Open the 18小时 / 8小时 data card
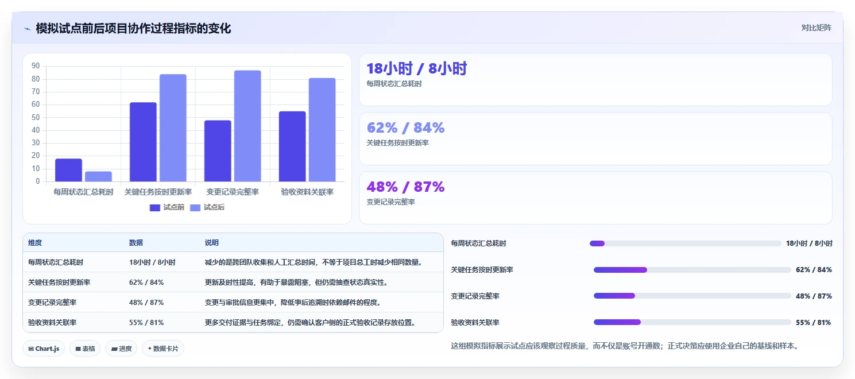The height and width of the screenshot is (379, 855). click(595, 80)
